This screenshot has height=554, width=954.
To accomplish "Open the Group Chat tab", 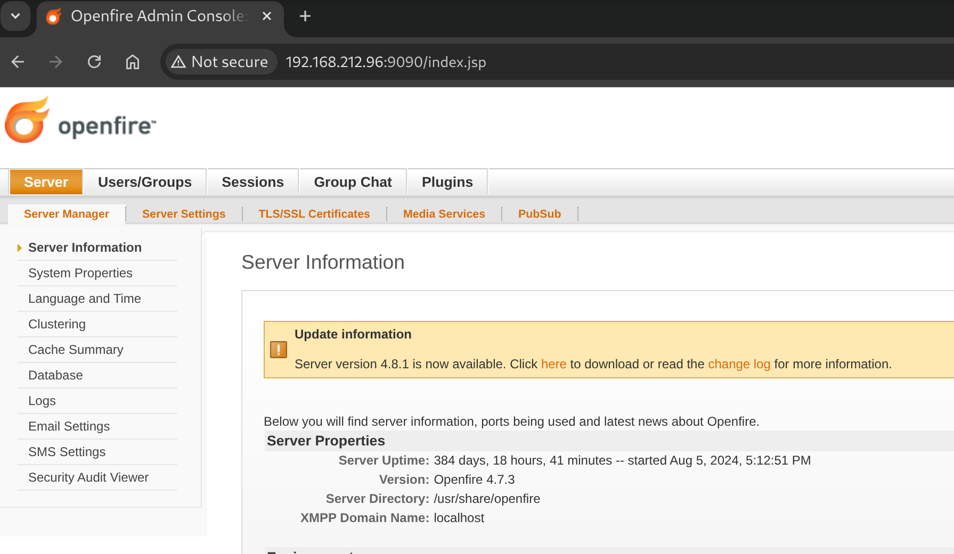I will [x=353, y=182].
